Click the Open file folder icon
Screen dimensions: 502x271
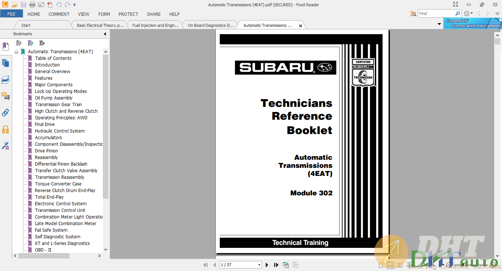14,5
